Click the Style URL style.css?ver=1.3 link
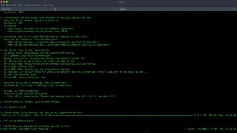 57,64
